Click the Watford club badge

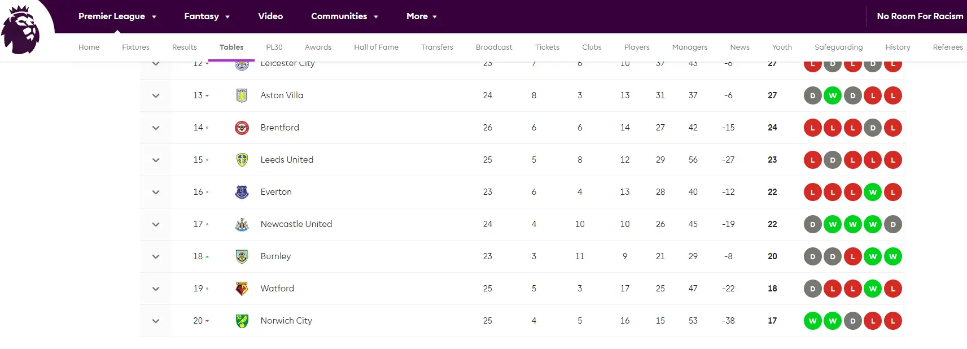242,289
